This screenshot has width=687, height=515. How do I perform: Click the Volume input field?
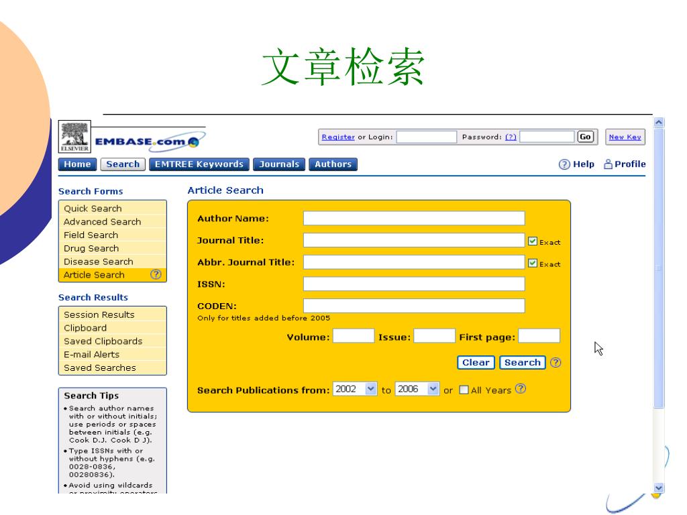click(354, 336)
